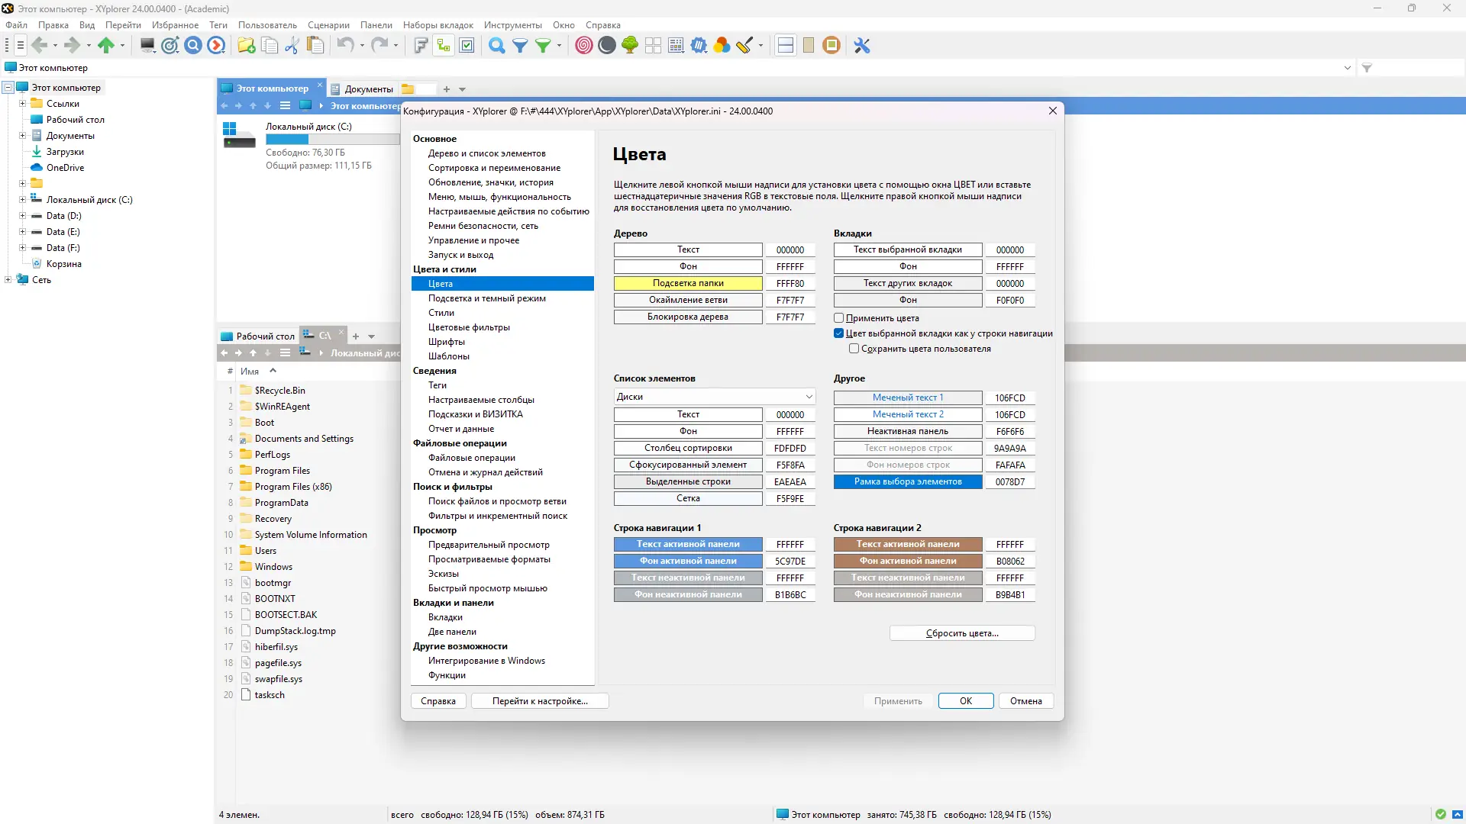Click the dark moon Dark Mode icon
The height and width of the screenshot is (824, 1466).
tap(607, 46)
